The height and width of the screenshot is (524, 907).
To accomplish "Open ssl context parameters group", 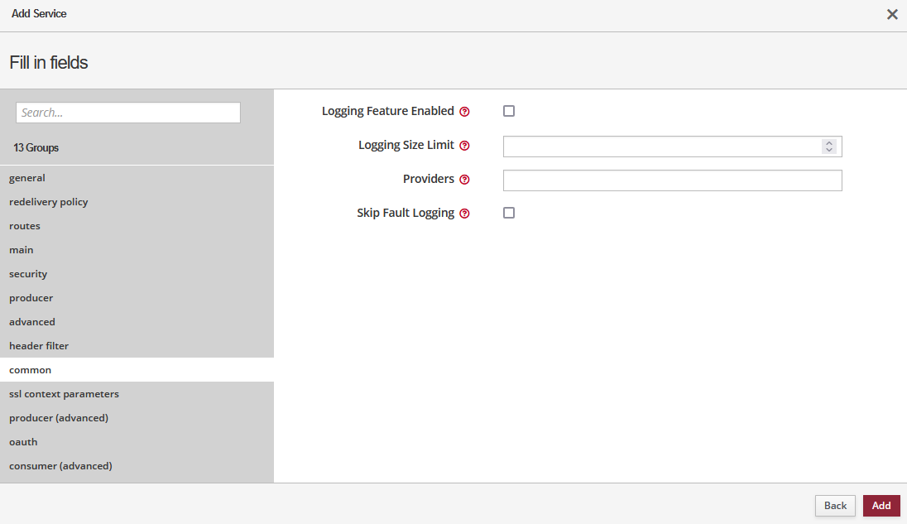I will click(64, 394).
